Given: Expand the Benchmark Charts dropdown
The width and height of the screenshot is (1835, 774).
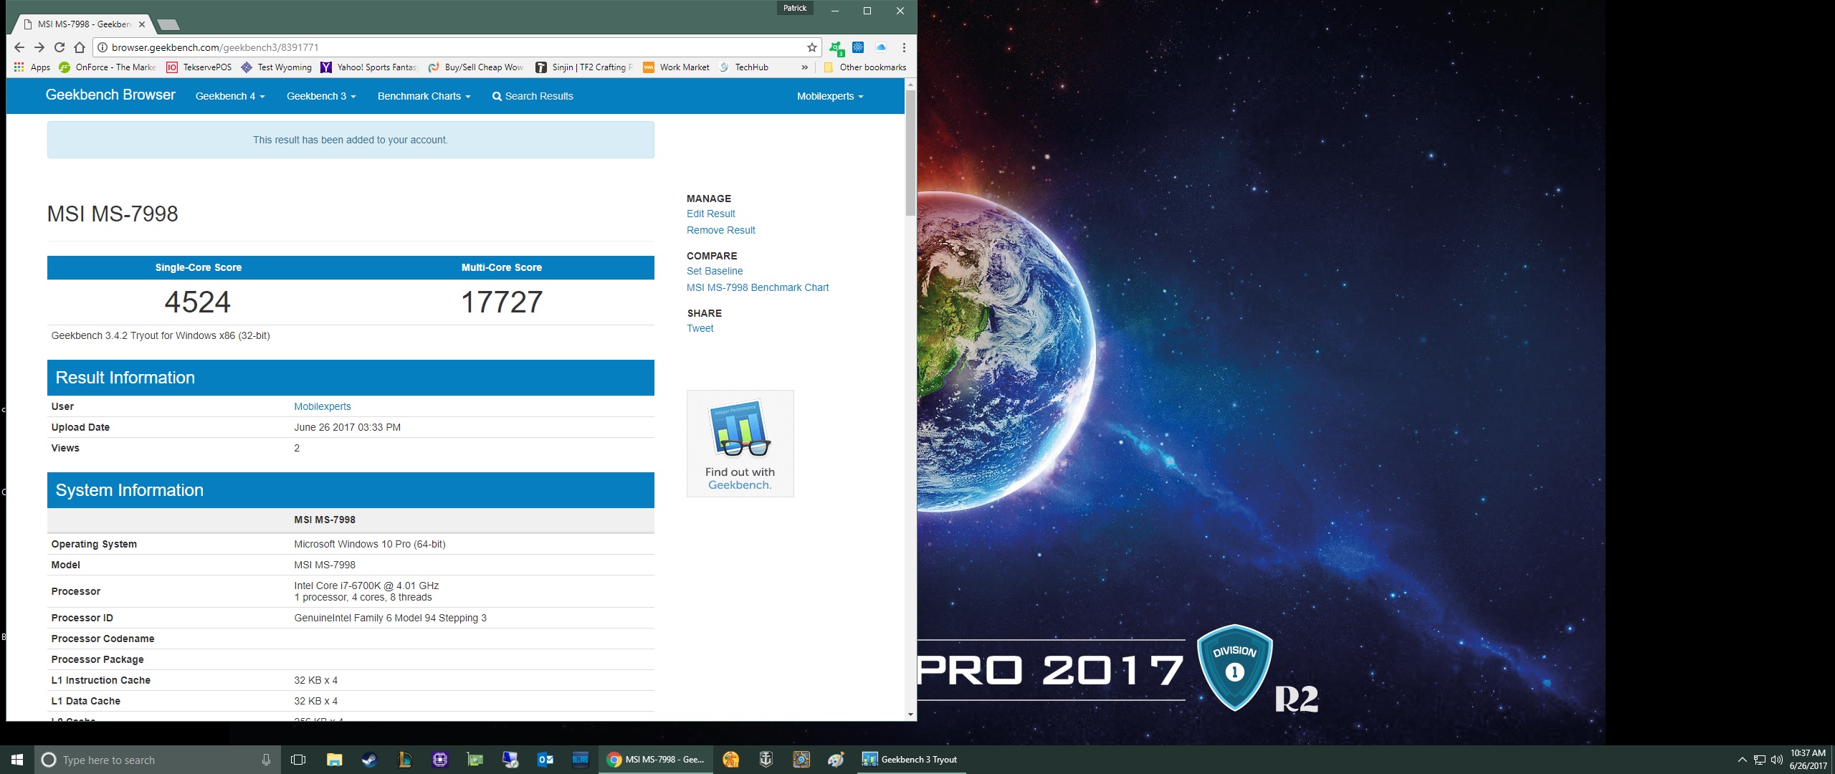Looking at the screenshot, I should [424, 96].
